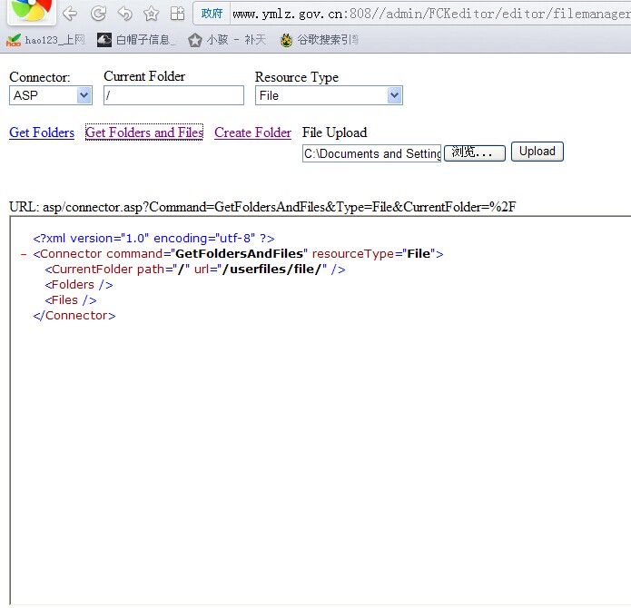Click the Resource Type label

pos(297,77)
